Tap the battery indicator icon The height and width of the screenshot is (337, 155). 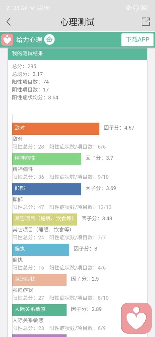(x=144, y=8)
